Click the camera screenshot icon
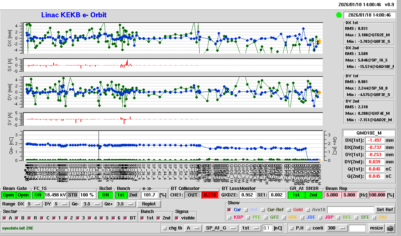 click(390, 228)
